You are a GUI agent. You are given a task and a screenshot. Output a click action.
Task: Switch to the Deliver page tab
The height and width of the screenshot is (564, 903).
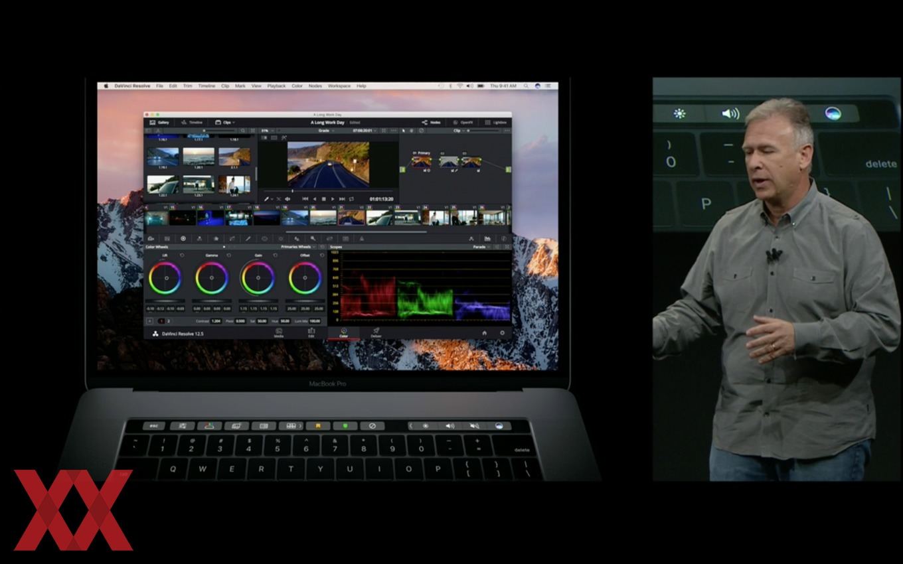pos(376,332)
